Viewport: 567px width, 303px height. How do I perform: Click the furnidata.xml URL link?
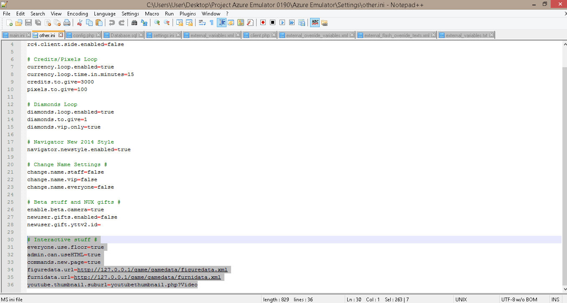pyautogui.click(x=147, y=277)
